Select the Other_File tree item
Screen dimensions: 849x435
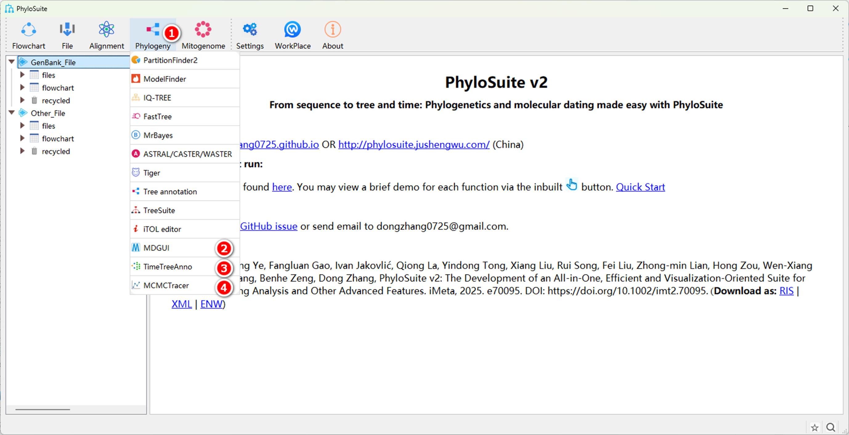tap(48, 113)
